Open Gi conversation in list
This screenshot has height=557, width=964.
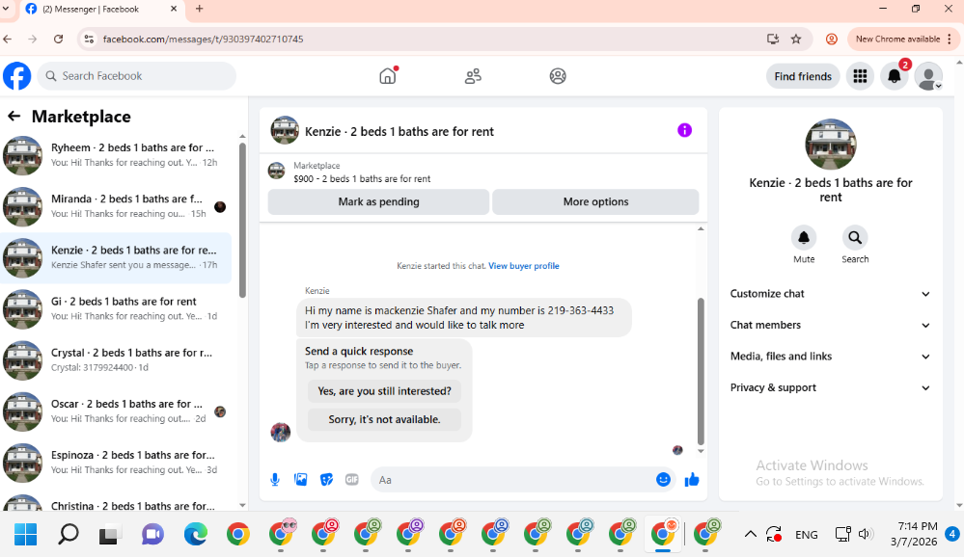coord(117,309)
